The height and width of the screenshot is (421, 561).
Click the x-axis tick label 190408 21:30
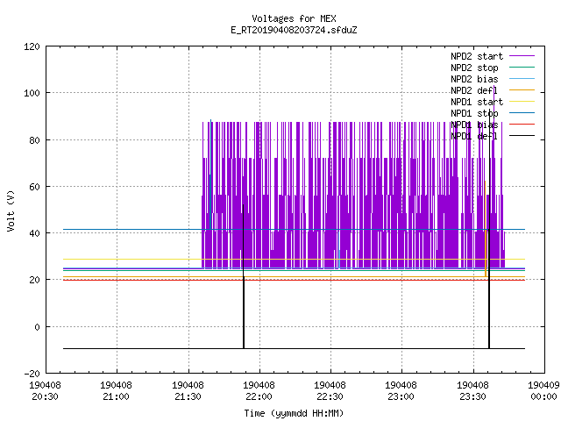click(x=188, y=391)
